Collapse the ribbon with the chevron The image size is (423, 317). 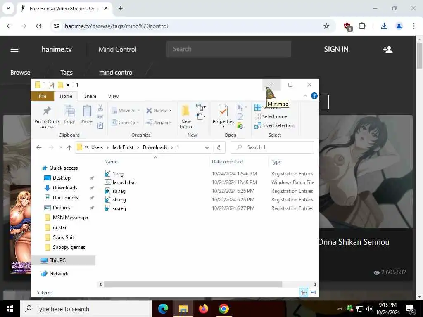pyautogui.click(x=305, y=96)
